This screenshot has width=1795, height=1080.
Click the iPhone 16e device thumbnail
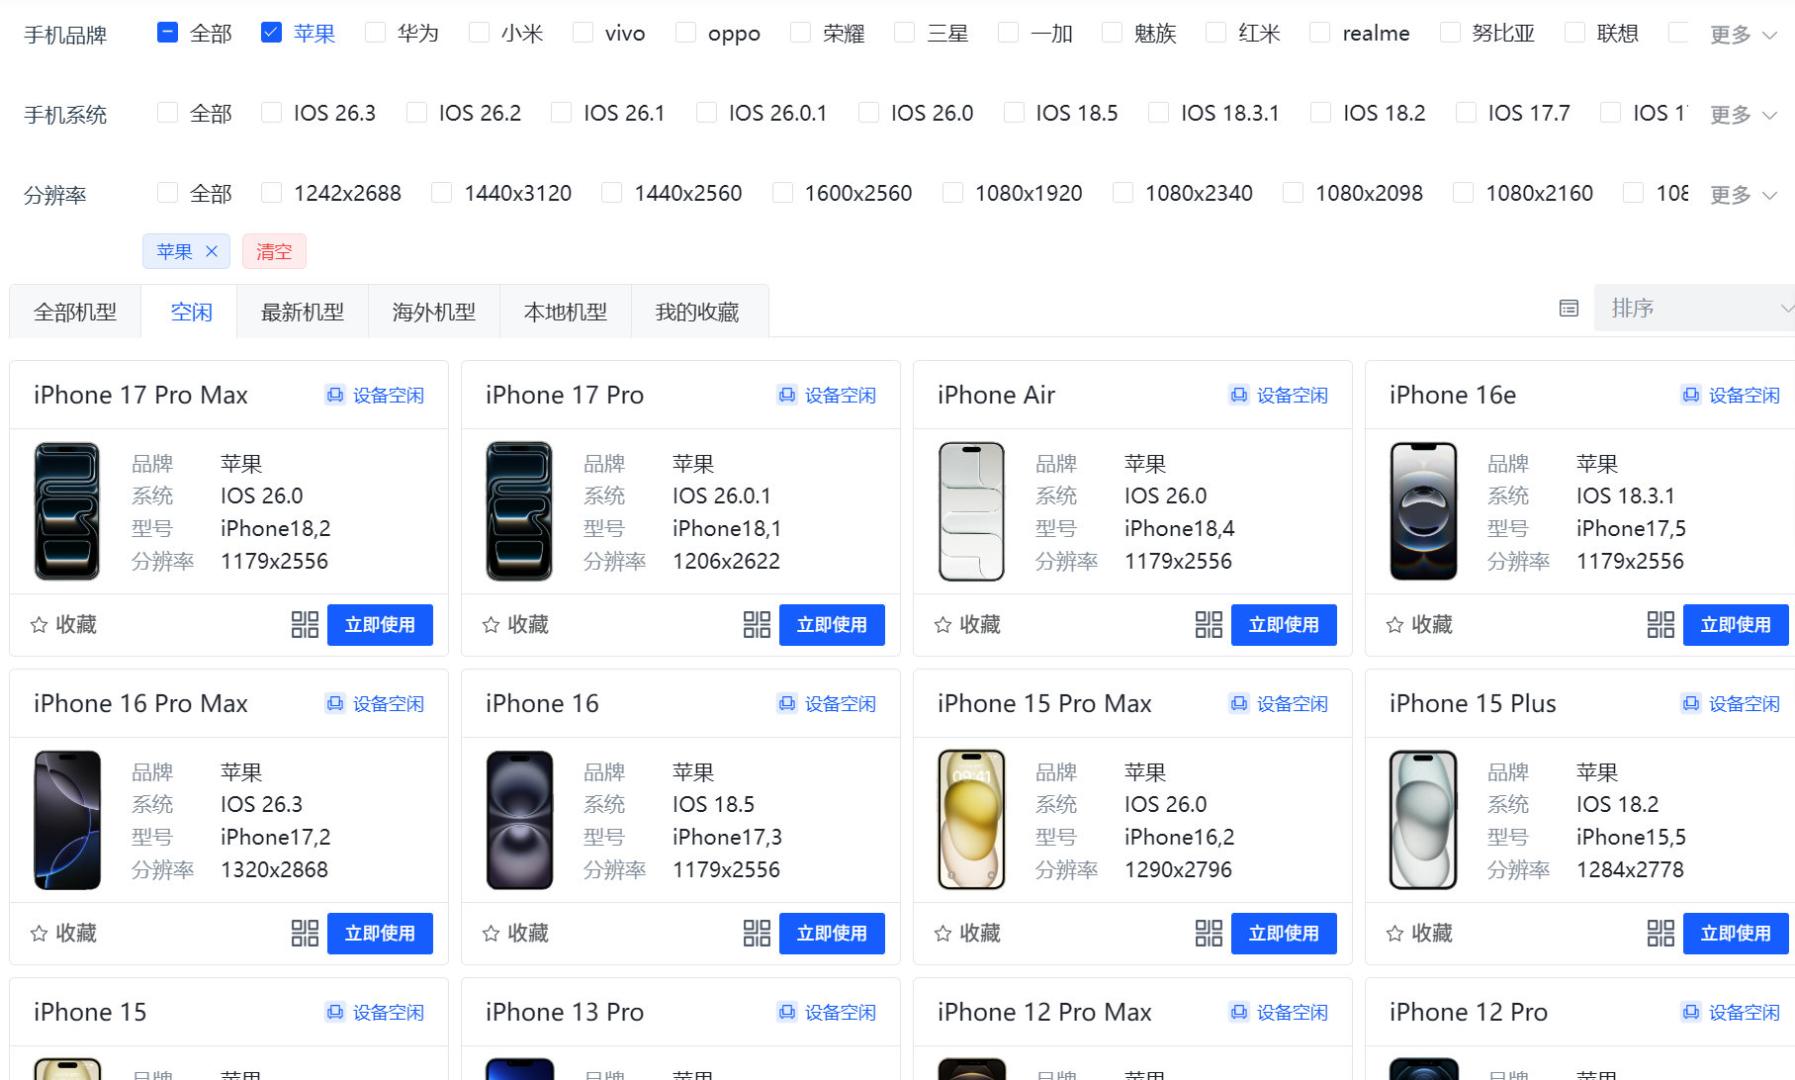pos(1423,511)
